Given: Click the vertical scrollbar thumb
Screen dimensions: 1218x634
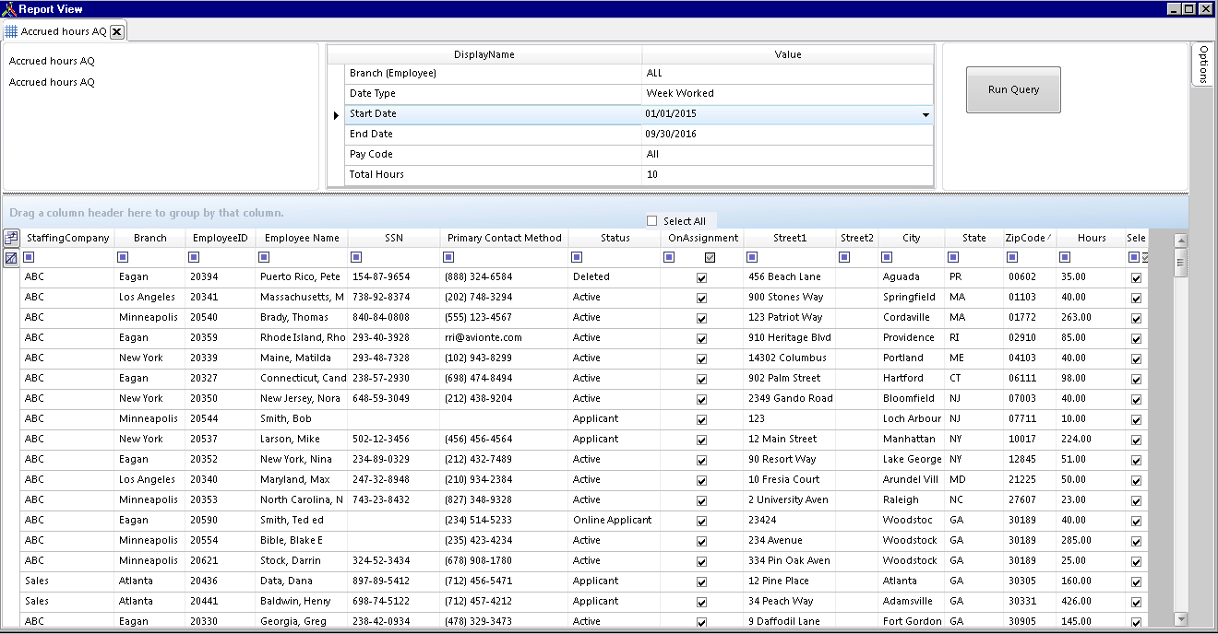Looking at the screenshot, I should [x=1180, y=263].
